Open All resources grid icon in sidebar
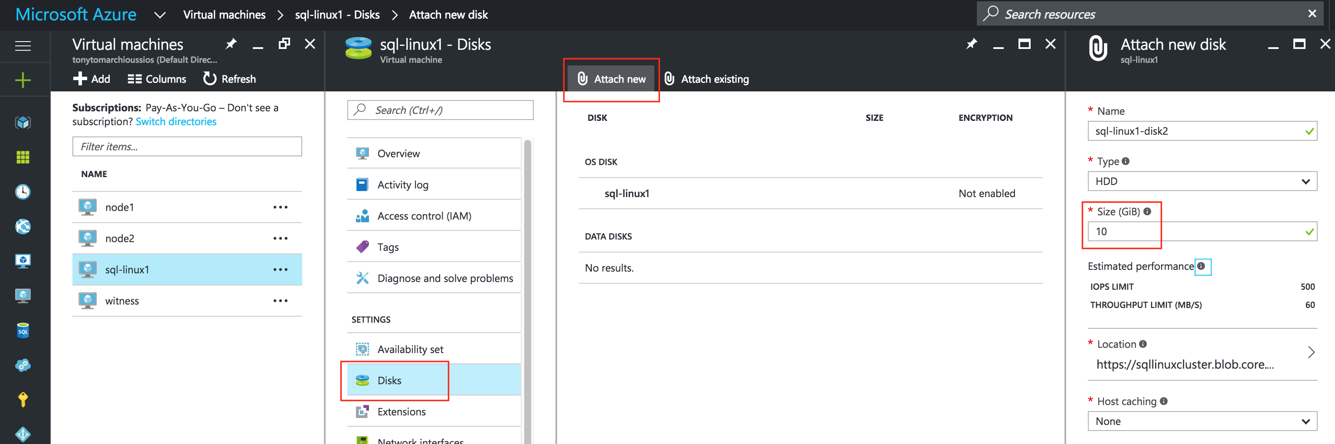1335x444 pixels. [23, 157]
